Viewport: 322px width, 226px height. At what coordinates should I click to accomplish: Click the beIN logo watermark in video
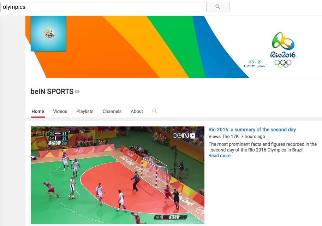(x=184, y=135)
